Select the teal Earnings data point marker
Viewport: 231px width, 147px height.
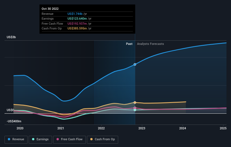[x=135, y=110]
